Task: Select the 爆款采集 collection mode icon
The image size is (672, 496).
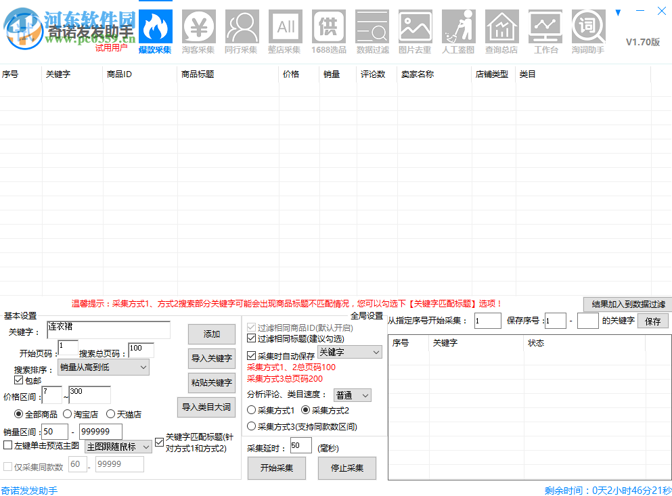Action: (x=155, y=27)
